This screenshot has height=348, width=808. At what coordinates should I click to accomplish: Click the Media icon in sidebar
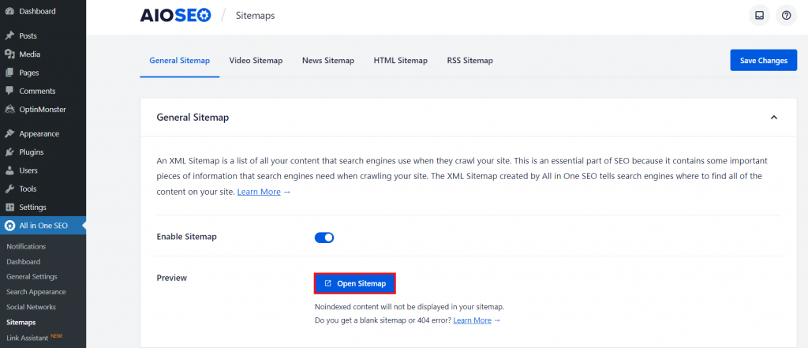(x=9, y=54)
